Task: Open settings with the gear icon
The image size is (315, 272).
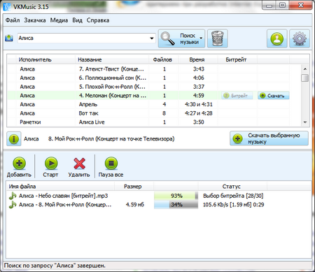Action: point(300,38)
